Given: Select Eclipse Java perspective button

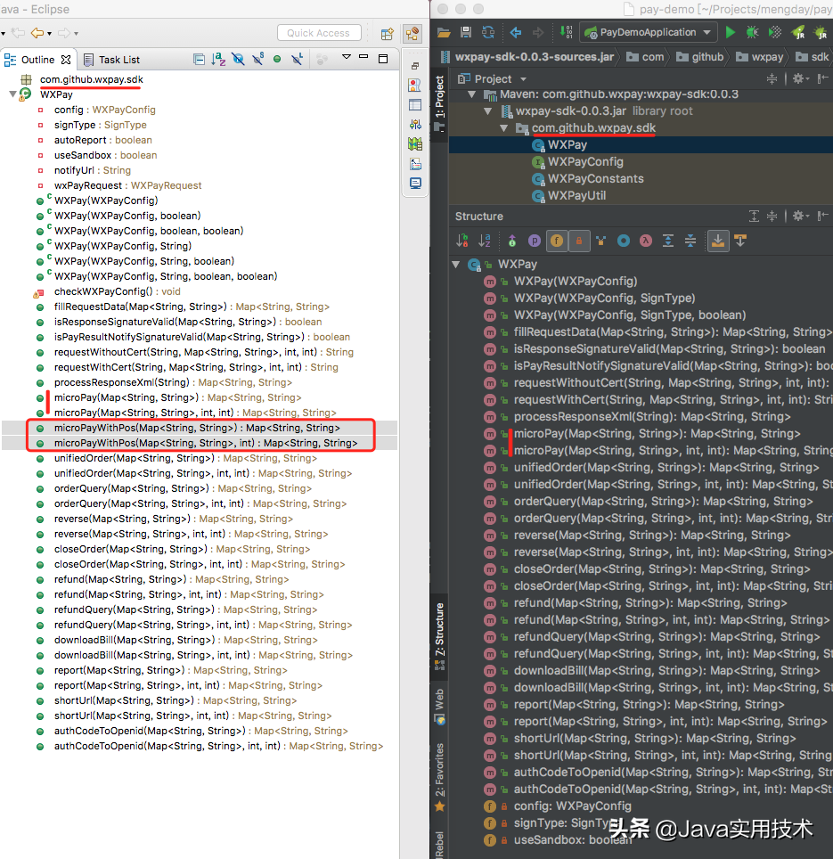Looking at the screenshot, I should 412,34.
